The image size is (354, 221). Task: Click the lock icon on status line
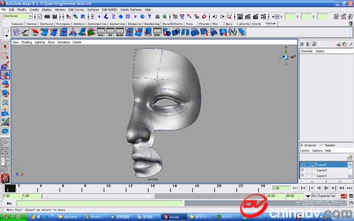click(x=158, y=17)
